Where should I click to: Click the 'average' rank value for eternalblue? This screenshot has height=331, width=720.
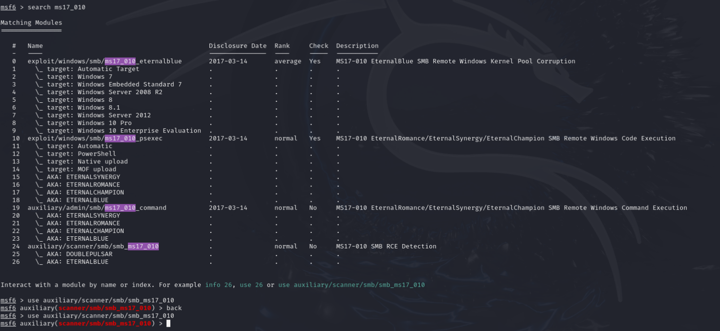coord(288,61)
